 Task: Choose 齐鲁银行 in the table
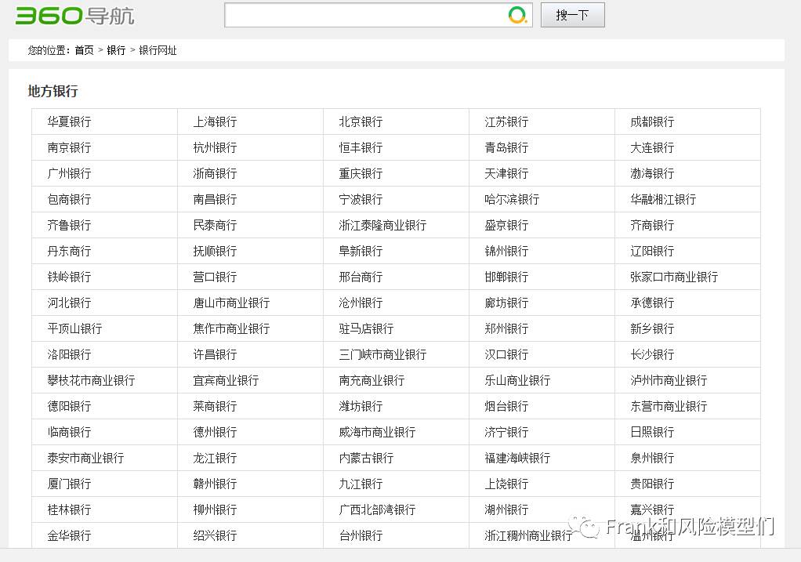(x=69, y=225)
